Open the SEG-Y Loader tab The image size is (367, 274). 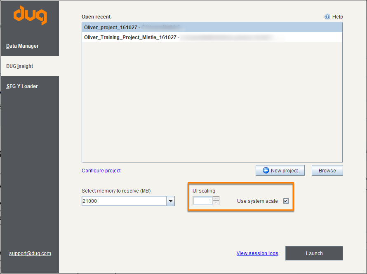point(30,86)
